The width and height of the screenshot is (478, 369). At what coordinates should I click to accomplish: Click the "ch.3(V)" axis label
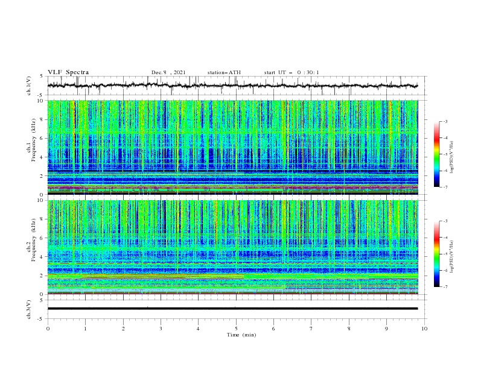(29, 309)
